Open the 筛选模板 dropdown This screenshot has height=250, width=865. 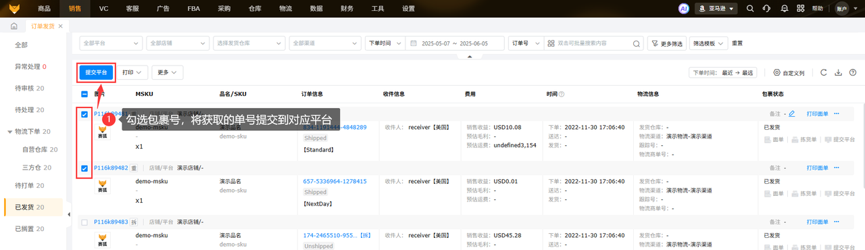(x=708, y=43)
